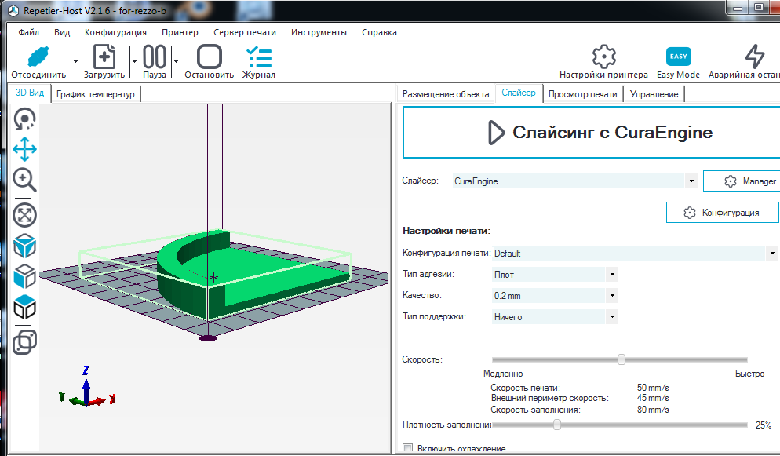
Task: Click the Конфигурация button with gear
Action: coord(722,213)
